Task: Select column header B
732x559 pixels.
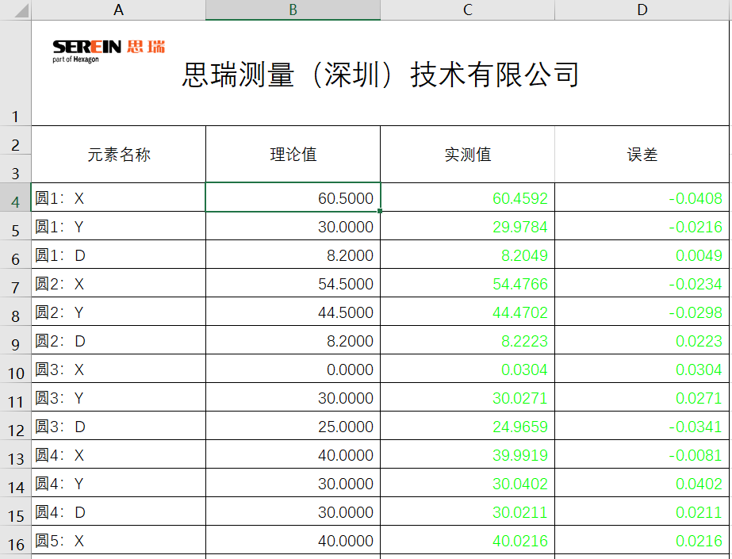Action: 293,10
